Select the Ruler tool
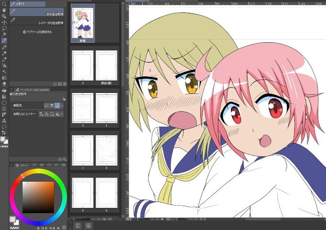Screen dimensions: 326x230 (x=4, y=115)
